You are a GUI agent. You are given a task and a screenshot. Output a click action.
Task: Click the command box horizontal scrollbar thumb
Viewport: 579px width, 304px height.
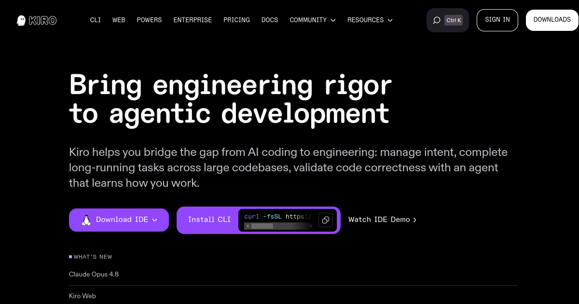[262, 226]
